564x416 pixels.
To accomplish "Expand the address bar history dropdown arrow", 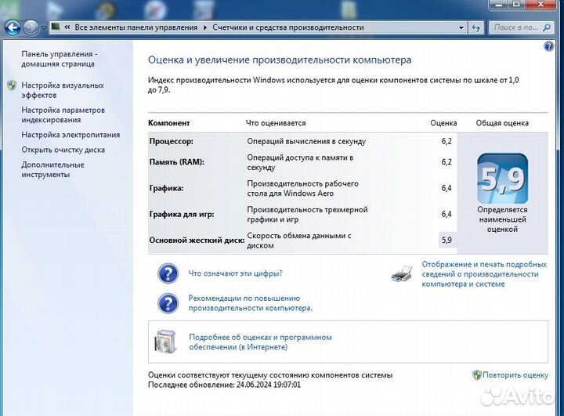I will pos(461,27).
